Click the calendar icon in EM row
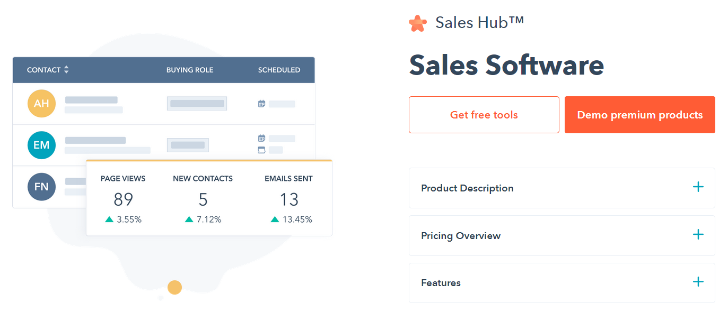 pos(261,139)
